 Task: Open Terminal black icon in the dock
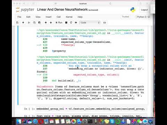pyautogui.click(x=90, y=122)
